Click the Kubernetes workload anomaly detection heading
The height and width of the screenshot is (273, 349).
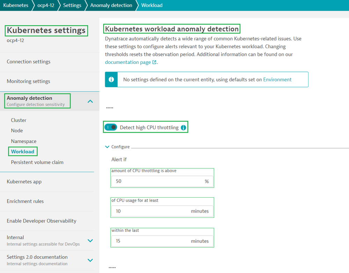click(172, 29)
